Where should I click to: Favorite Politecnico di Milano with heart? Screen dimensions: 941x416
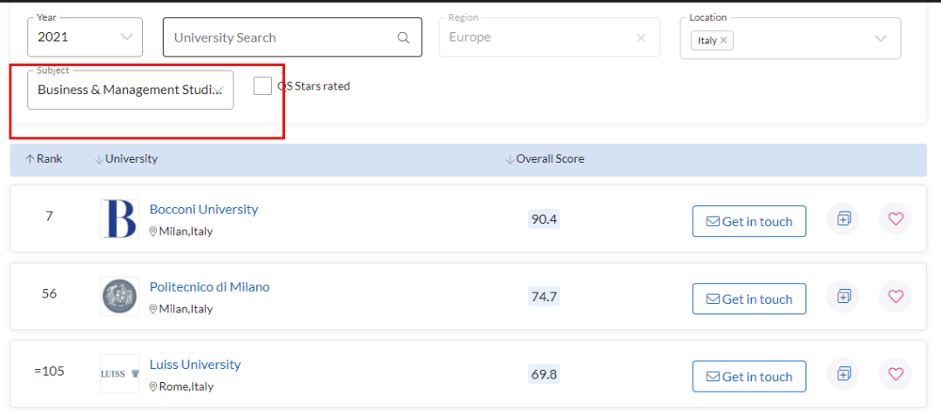(896, 296)
